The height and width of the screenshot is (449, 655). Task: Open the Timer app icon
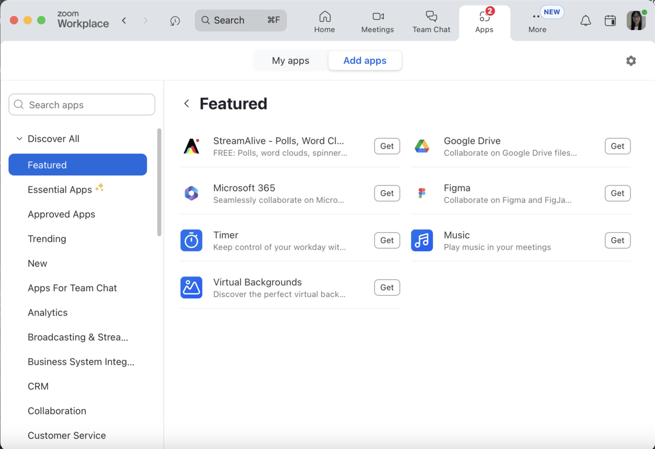192,240
